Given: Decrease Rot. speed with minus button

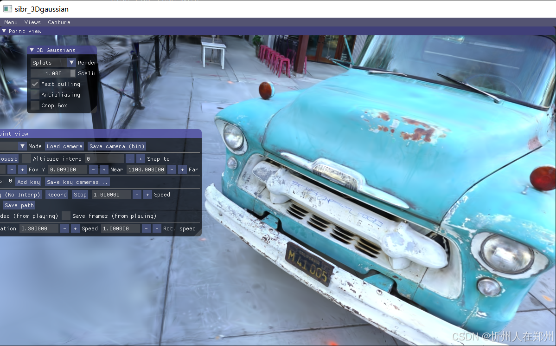Looking at the screenshot, I should [146, 228].
